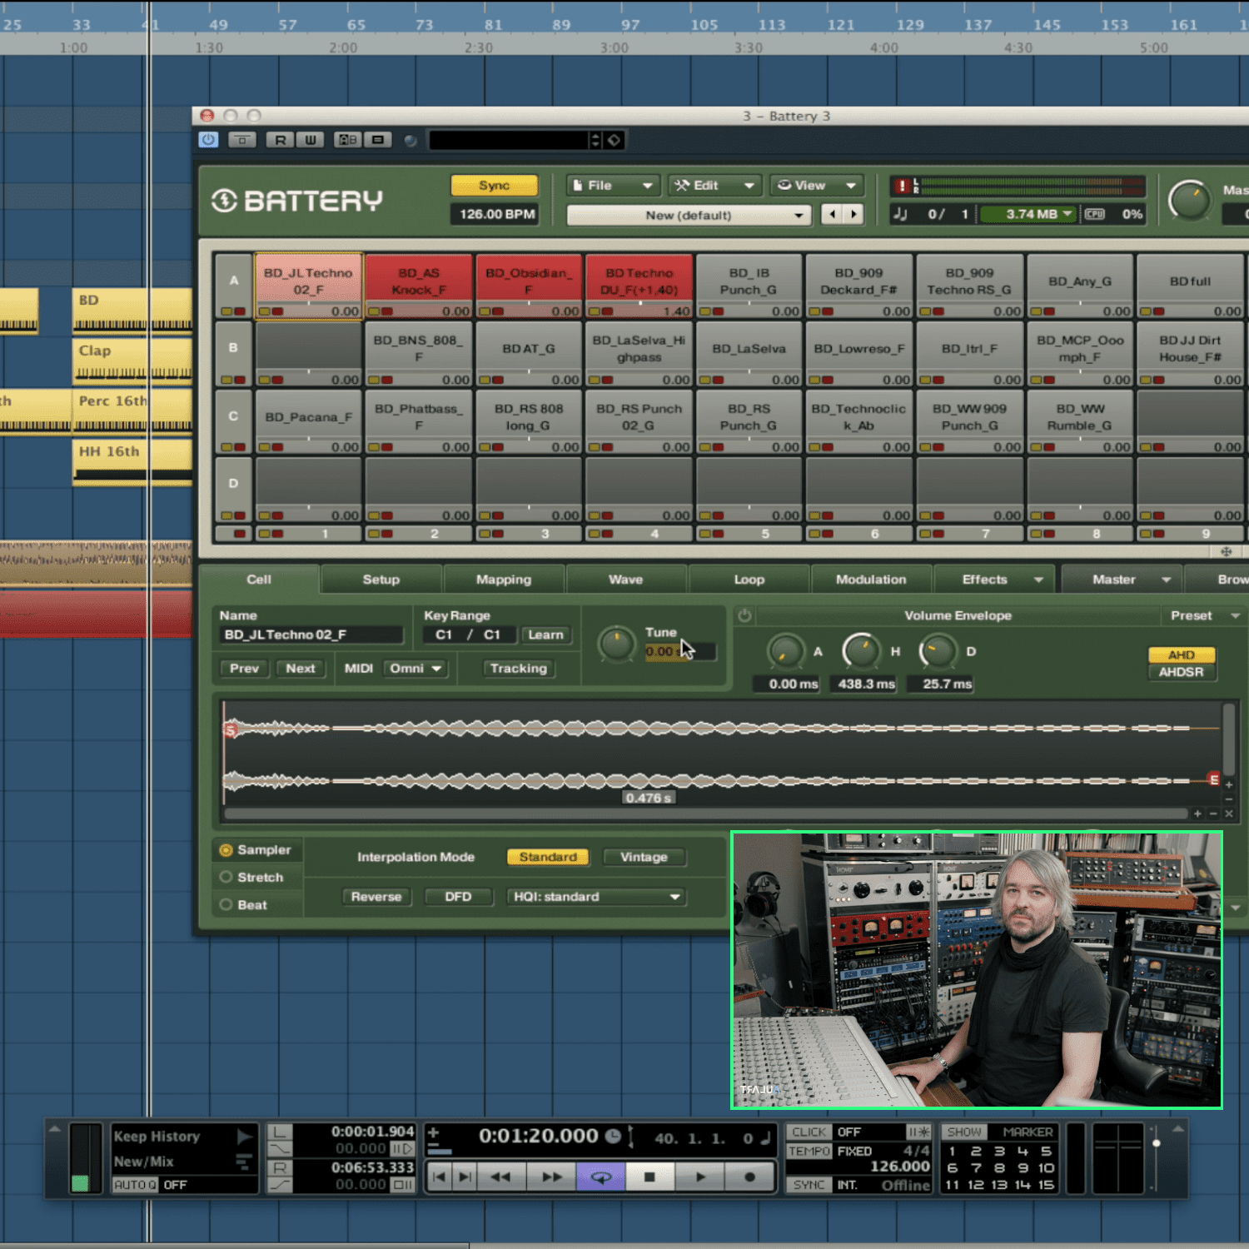This screenshot has width=1249, height=1249.
Task: Open the MIDI Omni channel dropdown
Action: (x=416, y=669)
